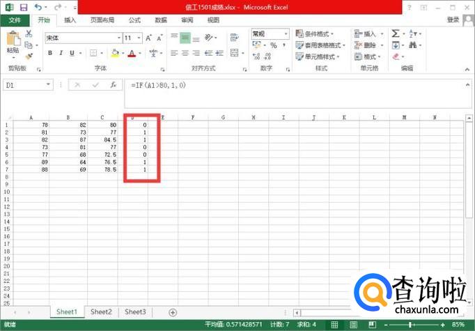The height and width of the screenshot is (331, 475).
Task: Open 条件格式 conditional formatting menu
Action: coord(314,33)
